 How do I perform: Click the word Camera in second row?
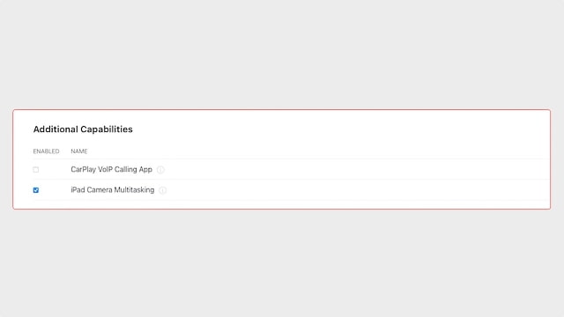(x=100, y=190)
